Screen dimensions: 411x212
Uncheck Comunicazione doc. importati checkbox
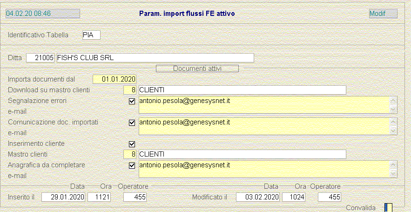132,123
